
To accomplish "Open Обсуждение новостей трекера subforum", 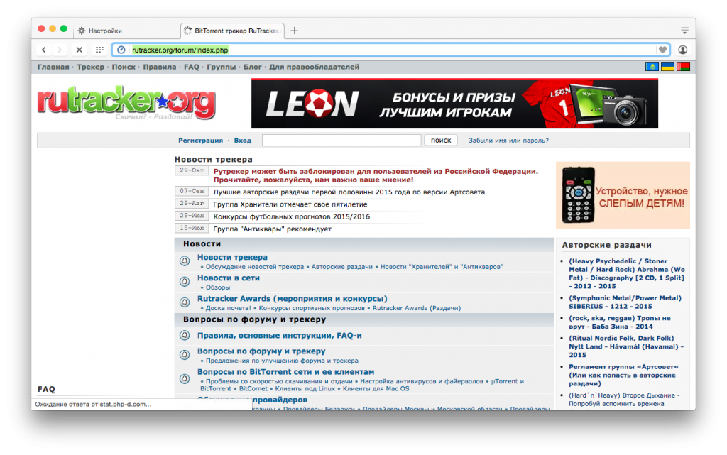I will pos(255,267).
